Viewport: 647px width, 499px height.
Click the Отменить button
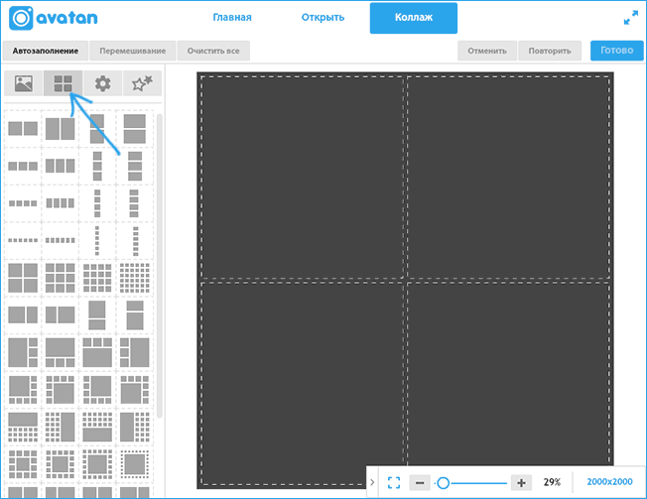[487, 51]
